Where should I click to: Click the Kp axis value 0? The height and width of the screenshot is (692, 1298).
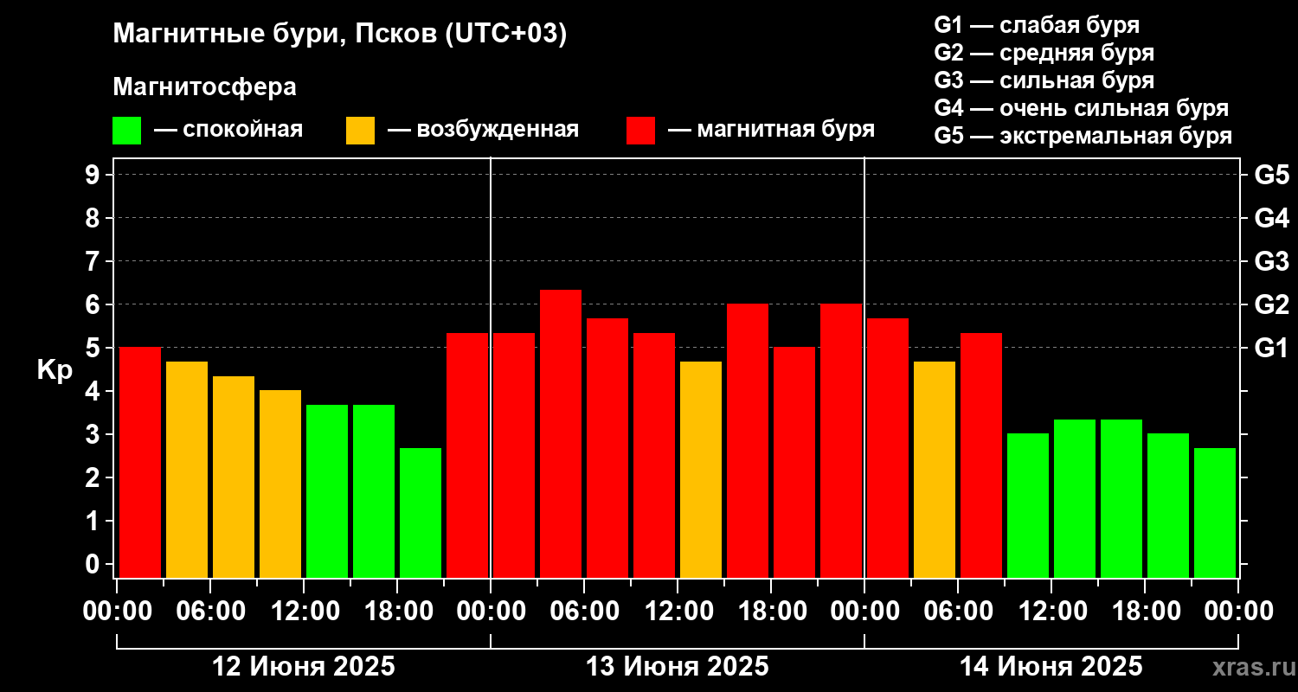tap(94, 564)
